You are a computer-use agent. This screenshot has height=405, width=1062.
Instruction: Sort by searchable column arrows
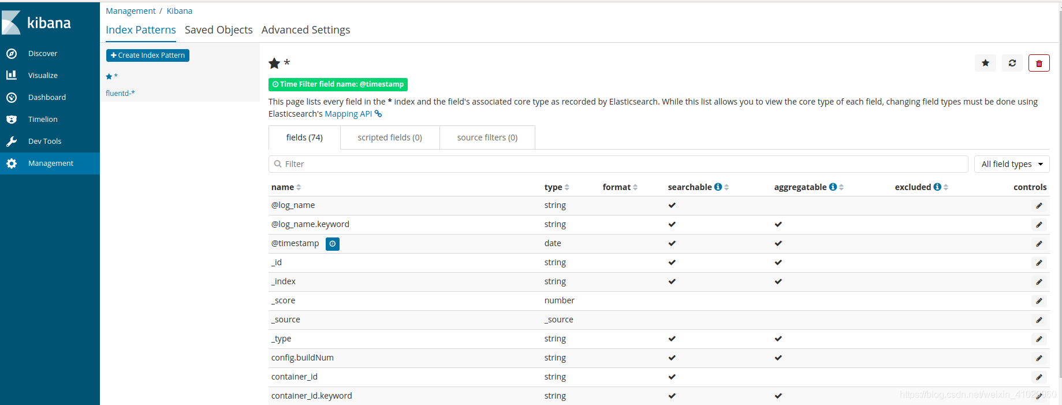coord(726,187)
